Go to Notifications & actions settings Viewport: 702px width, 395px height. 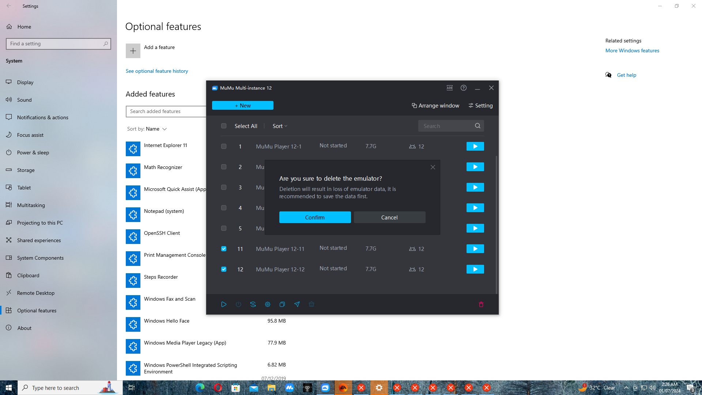pos(58,117)
